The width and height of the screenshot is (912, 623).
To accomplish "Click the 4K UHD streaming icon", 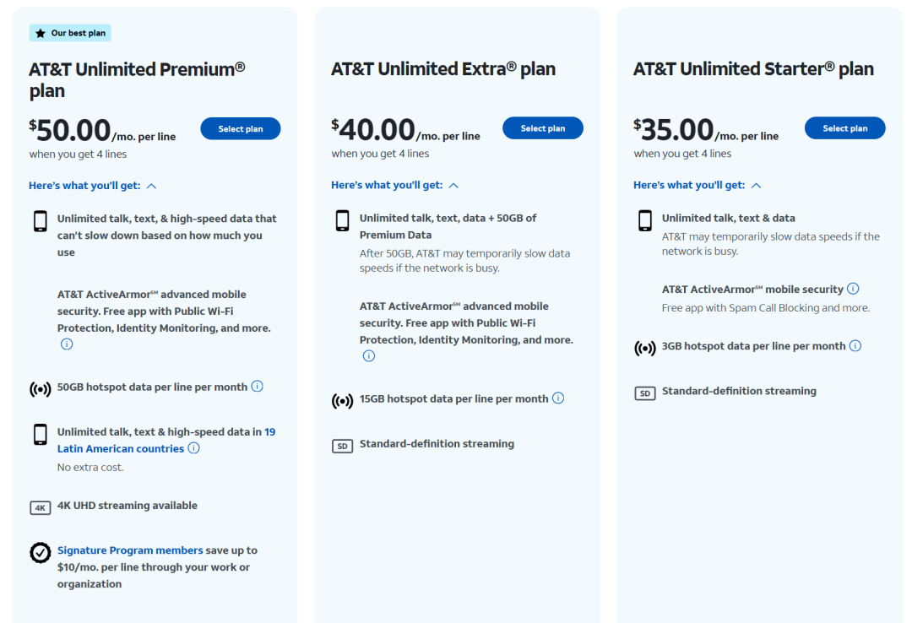I will [x=41, y=507].
